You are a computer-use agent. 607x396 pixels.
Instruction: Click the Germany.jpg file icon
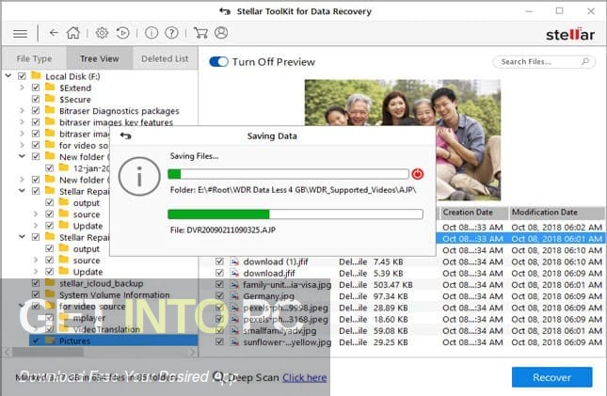pyautogui.click(x=234, y=296)
